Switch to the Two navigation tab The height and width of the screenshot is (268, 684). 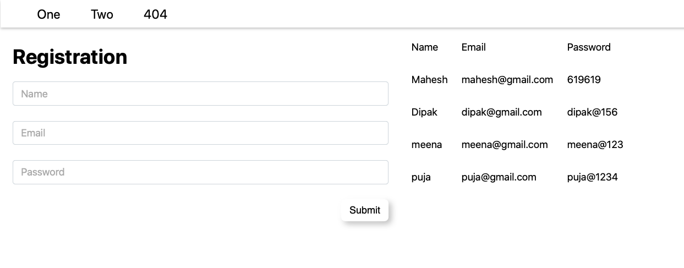102,14
